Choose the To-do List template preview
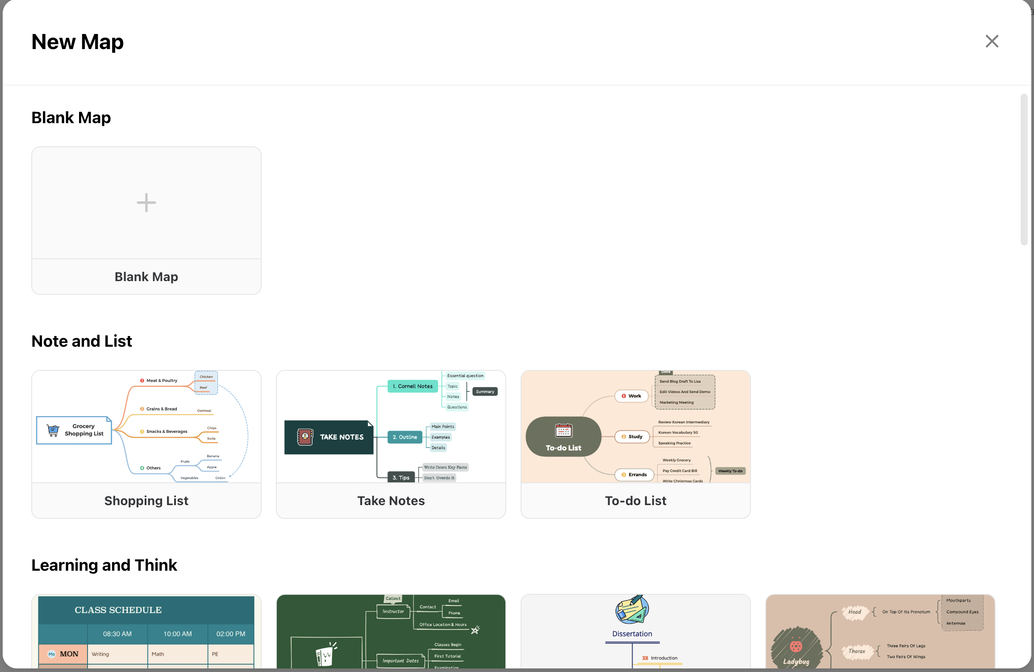This screenshot has height=672, width=1034. point(635,427)
